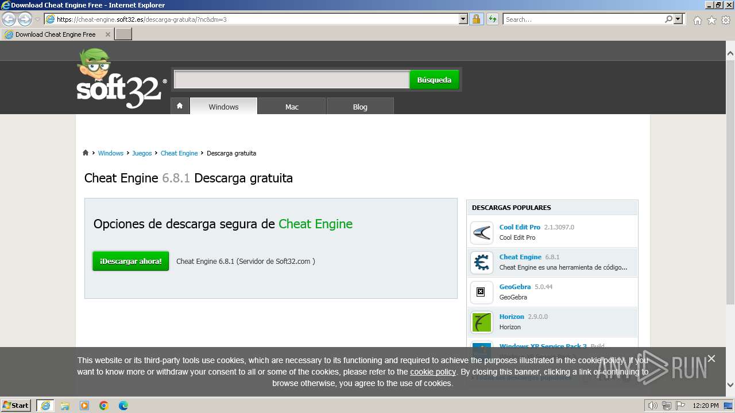Open the recent pages dropdown arrow
This screenshot has height=413, width=735.
point(38,20)
